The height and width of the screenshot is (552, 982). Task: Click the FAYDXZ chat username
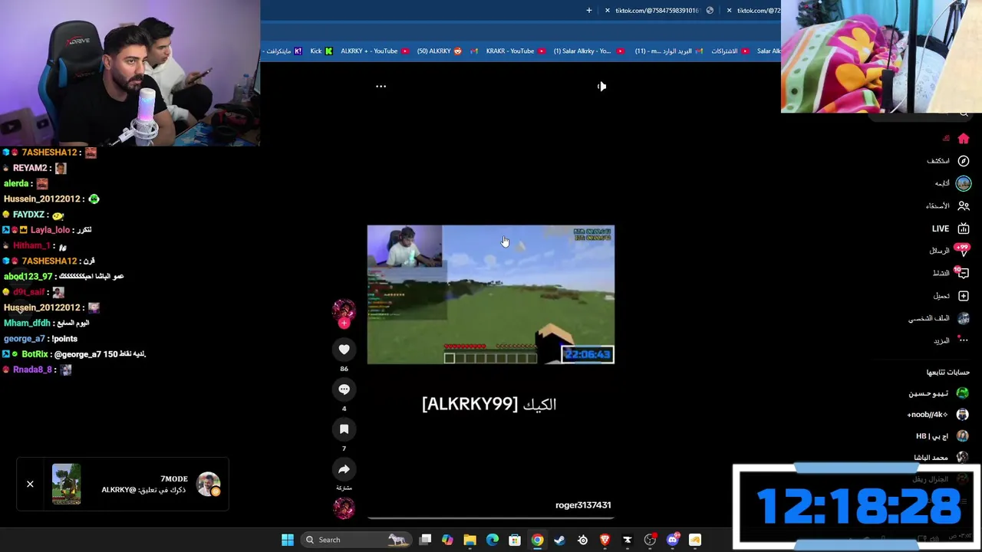pyautogui.click(x=28, y=215)
